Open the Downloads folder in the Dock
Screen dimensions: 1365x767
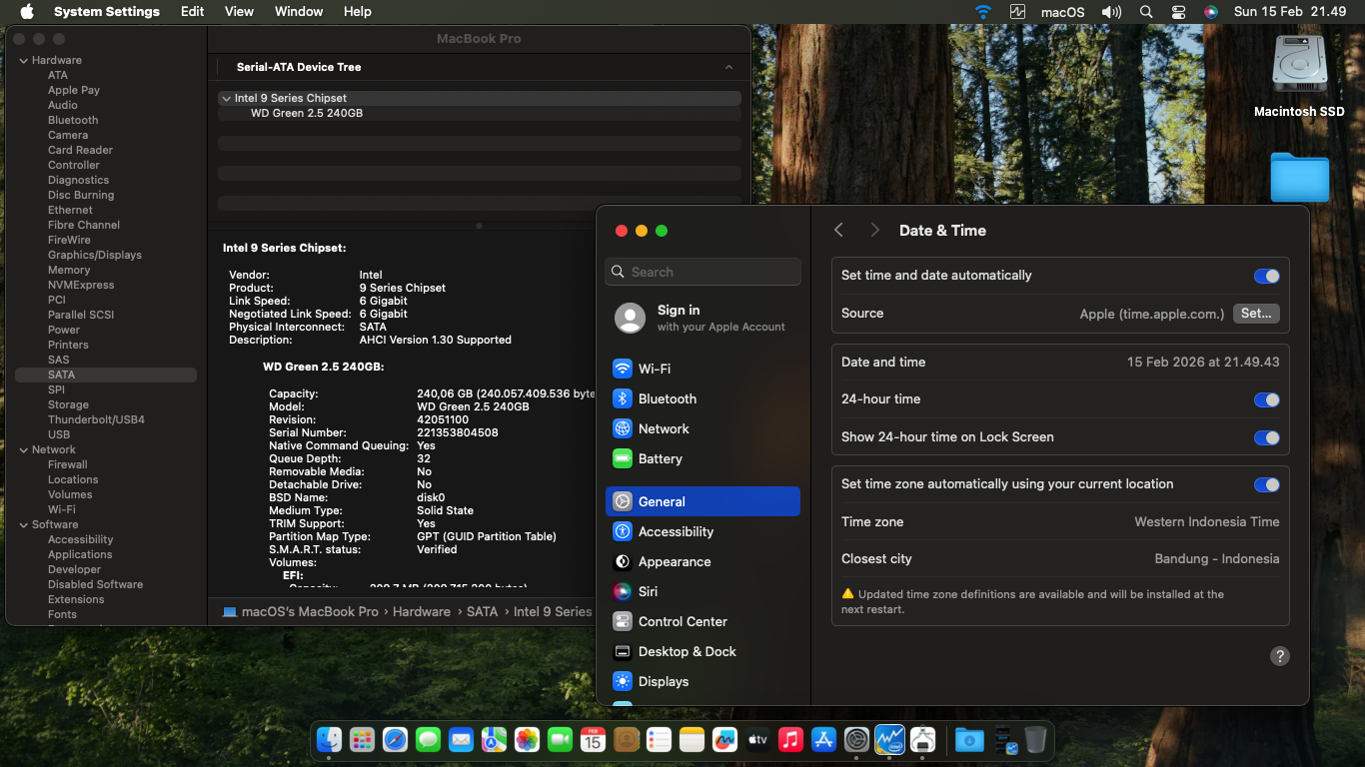pyautogui.click(x=968, y=739)
